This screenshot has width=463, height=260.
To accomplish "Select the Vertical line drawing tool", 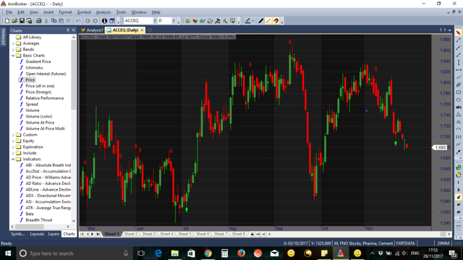I will pos(458,62).
